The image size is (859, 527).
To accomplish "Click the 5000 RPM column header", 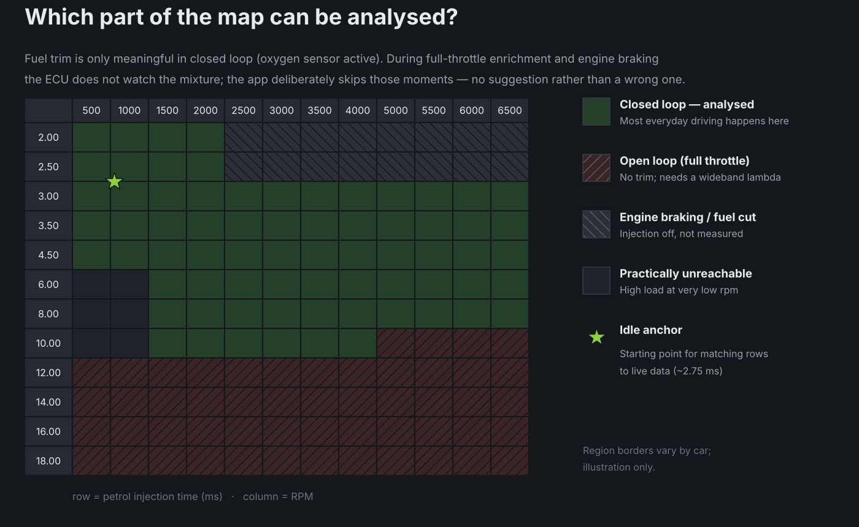I will pyautogui.click(x=396, y=110).
